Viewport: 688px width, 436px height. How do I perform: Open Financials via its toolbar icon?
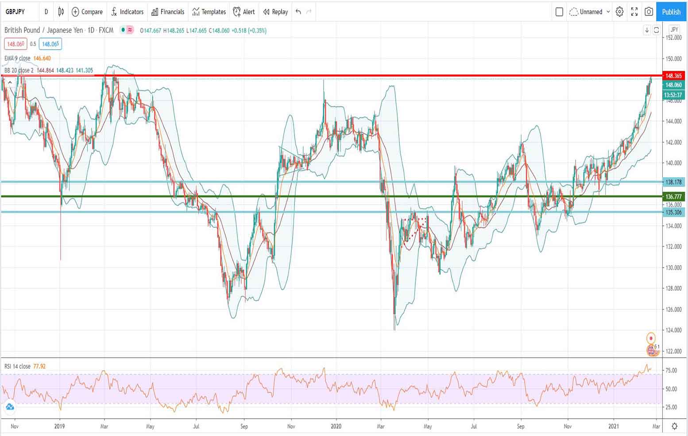tap(167, 12)
